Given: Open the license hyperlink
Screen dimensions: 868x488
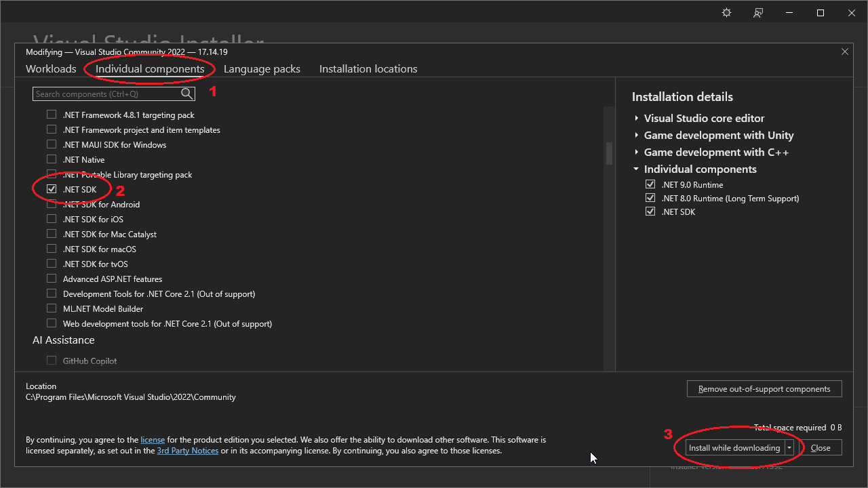Looking at the screenshot, I should tap(153, 440).
